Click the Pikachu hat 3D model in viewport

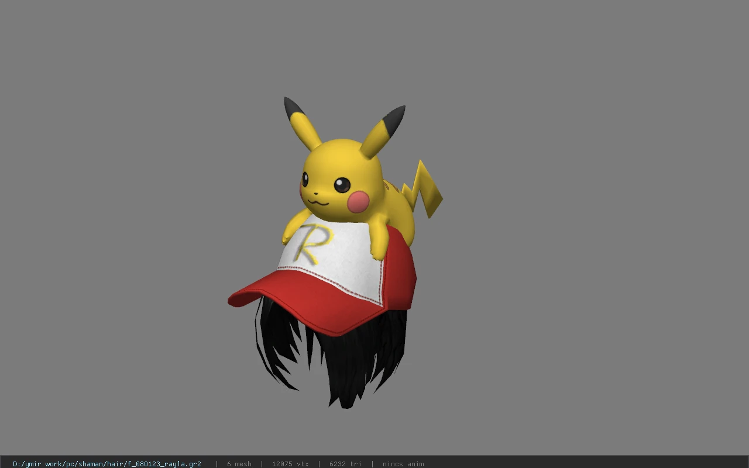[x=335, y=253]
